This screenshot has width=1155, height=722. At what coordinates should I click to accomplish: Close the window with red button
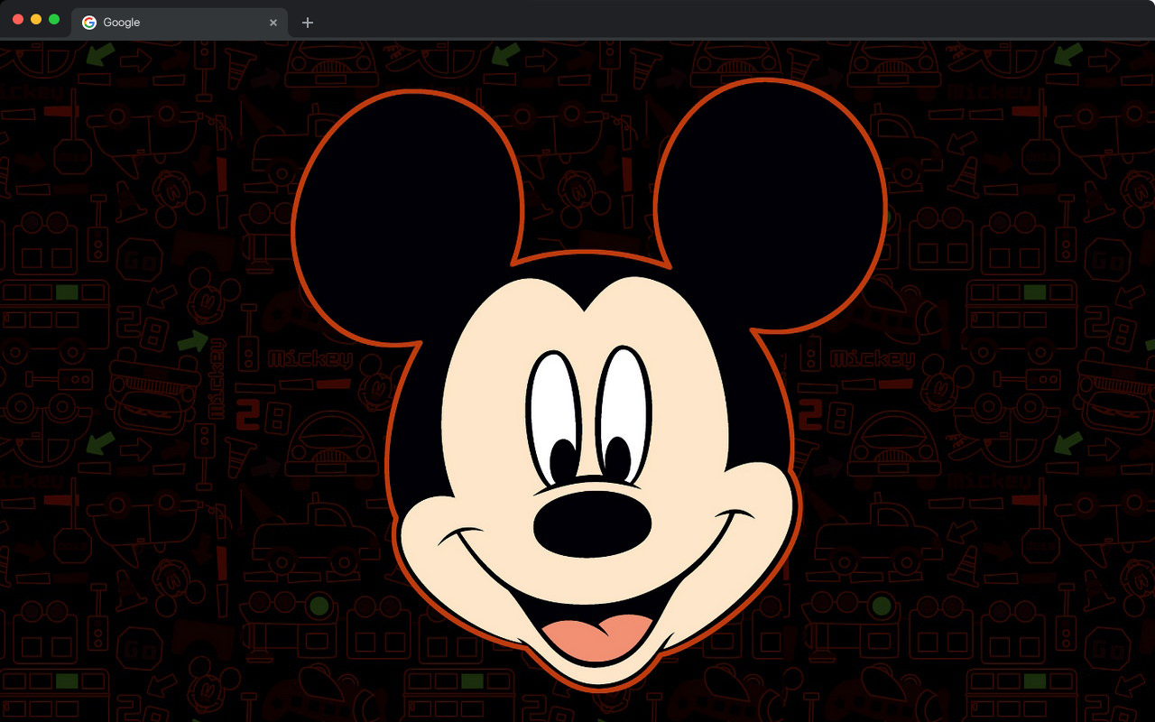[18, 19]
